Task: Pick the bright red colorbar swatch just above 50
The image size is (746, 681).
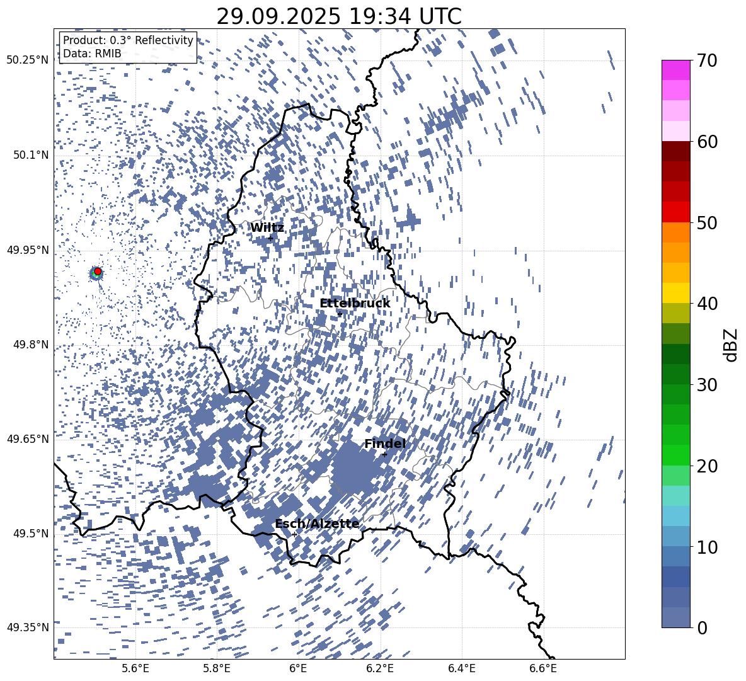Action: 675,212
